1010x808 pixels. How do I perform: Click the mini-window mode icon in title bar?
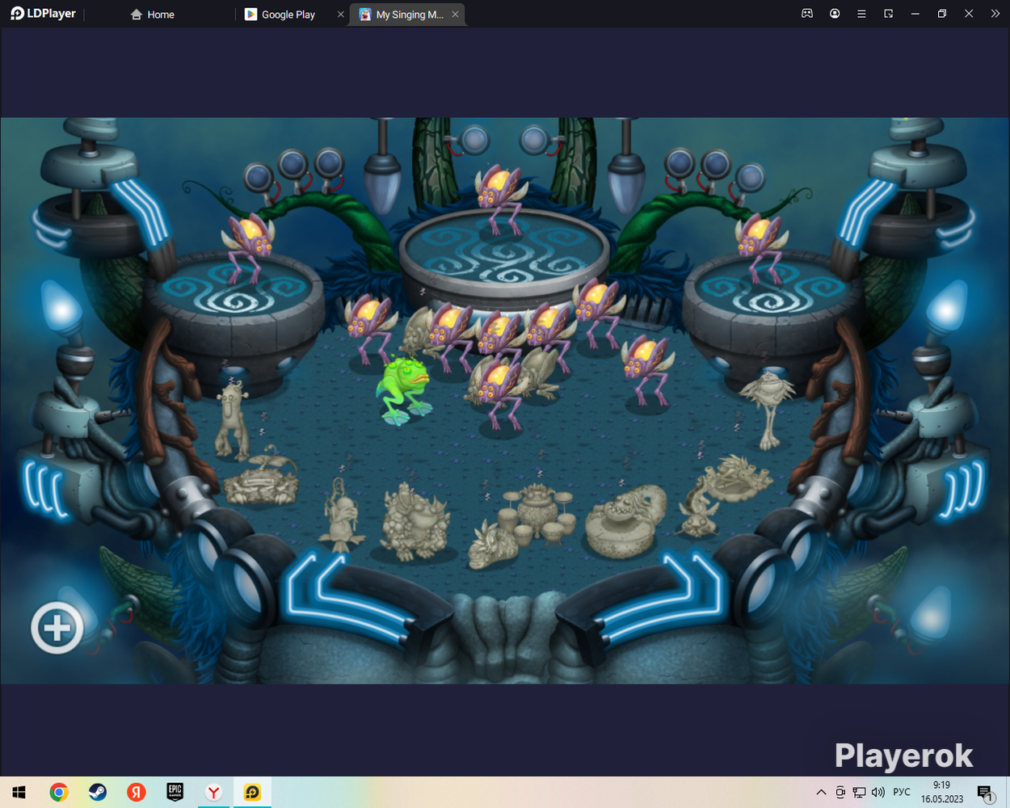[888, 14]
